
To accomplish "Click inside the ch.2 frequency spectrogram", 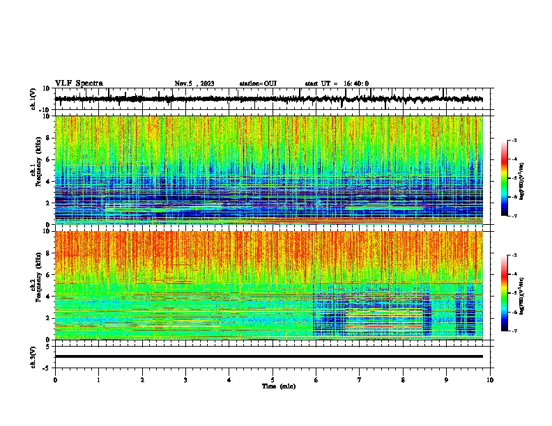I will (269, 285).
